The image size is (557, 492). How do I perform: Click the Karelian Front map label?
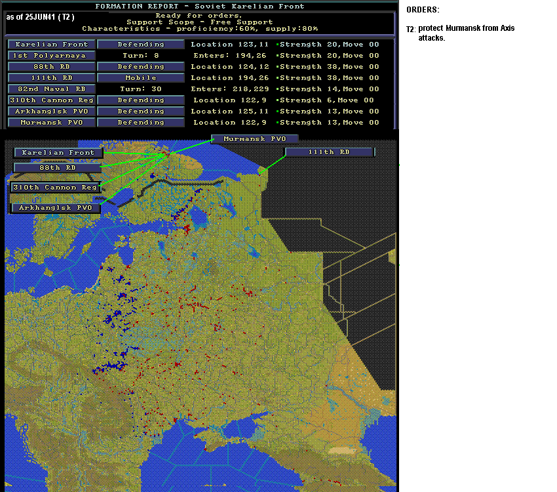[x=58, y=153]
